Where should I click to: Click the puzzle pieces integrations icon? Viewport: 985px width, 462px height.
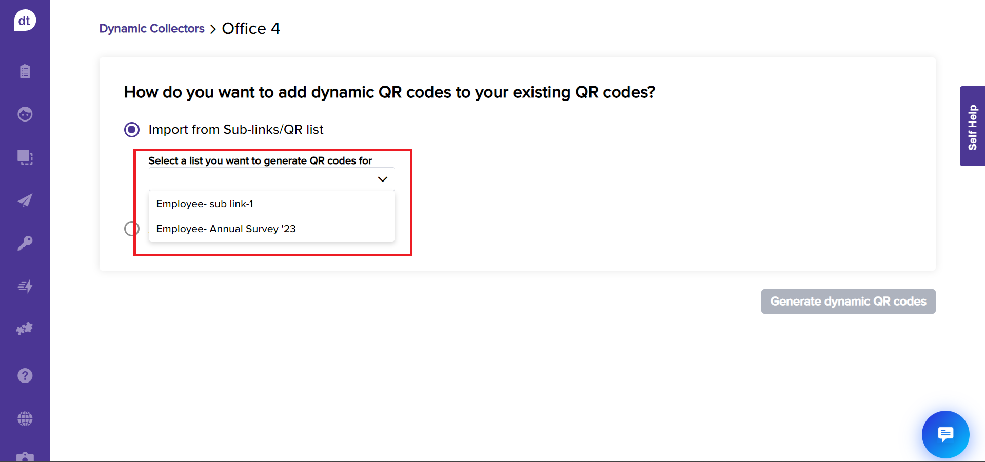[x=25, y=329]
